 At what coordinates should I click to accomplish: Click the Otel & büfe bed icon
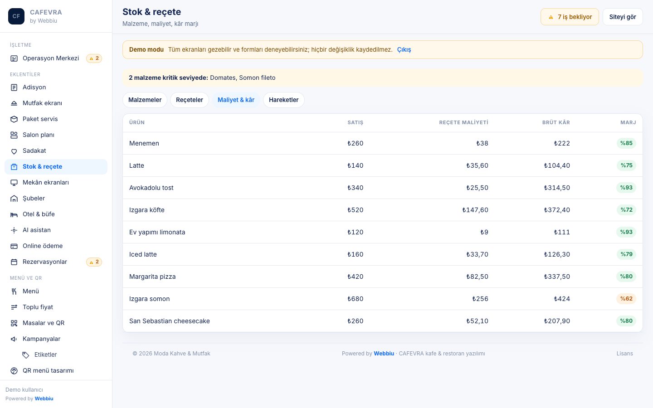[x=14, y=214]
